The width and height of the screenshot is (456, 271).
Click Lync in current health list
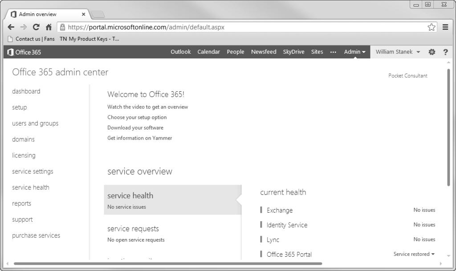pos(273,240)
